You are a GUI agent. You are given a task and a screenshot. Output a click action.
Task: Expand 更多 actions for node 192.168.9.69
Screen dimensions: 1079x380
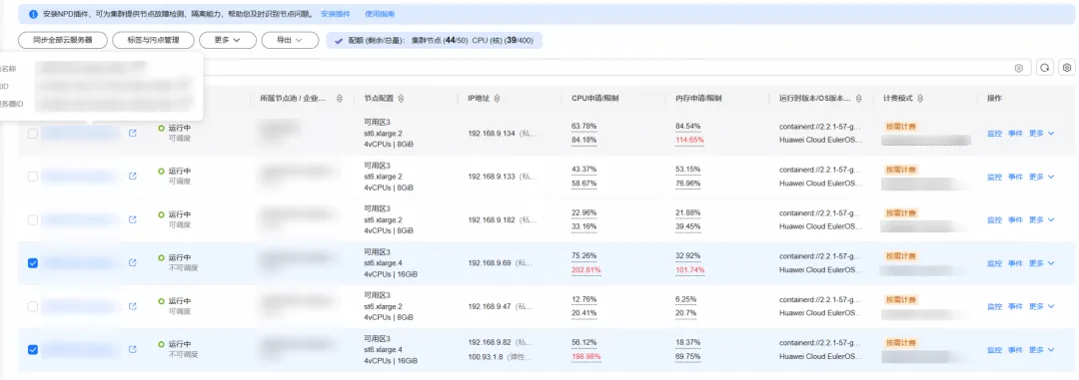[x=1041, y=263]
